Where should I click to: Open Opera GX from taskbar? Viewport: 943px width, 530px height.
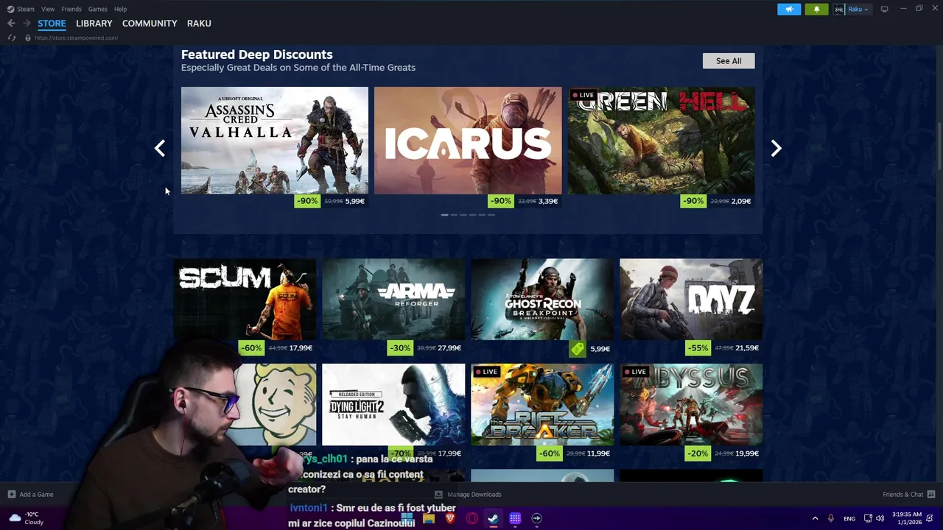click(x=471, y=518)
